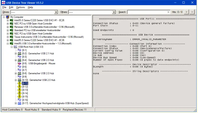Click the My Computer icon in the tree
Viewport: 198px width, 113px height.
pos(8,17)
